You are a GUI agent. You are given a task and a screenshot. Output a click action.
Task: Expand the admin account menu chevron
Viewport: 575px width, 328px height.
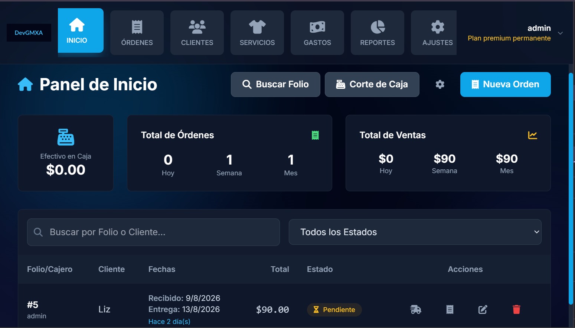point(561,33)
